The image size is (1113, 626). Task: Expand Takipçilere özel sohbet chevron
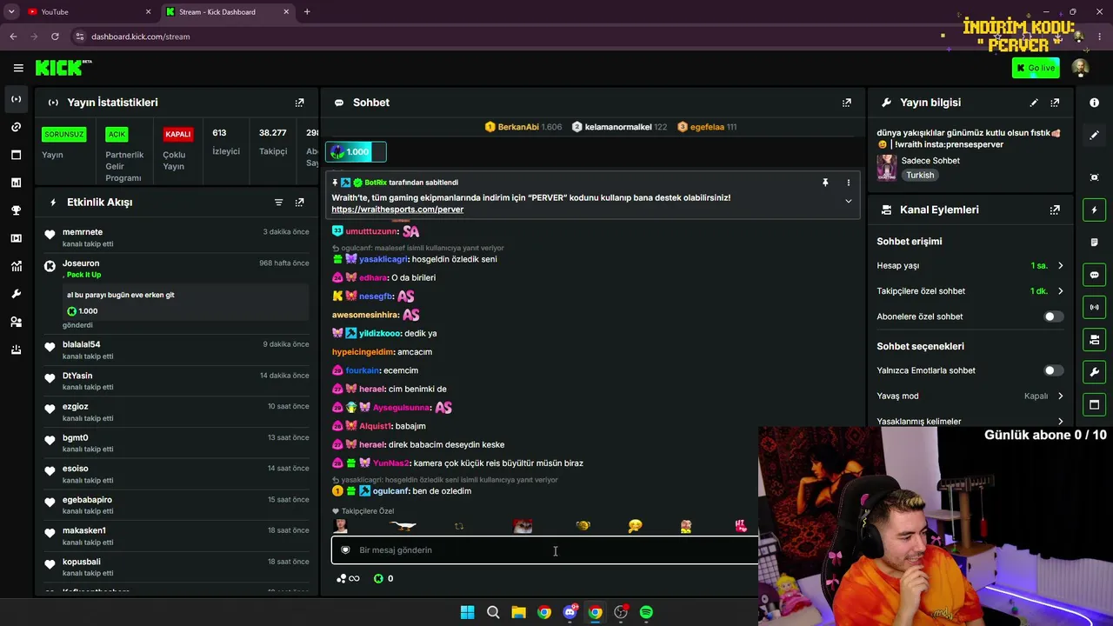click(1060, 291)
